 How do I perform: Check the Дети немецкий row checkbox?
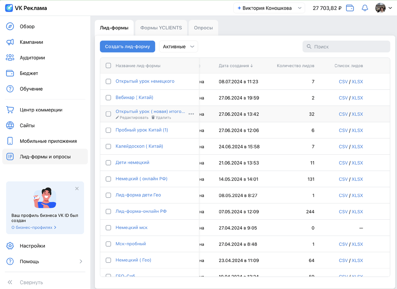(108, 163)
